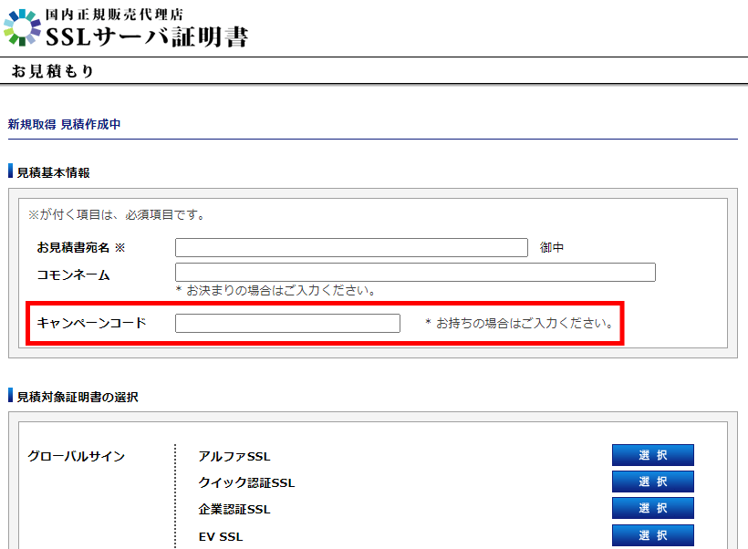This screenshot has width=748, height=549.
Task: Click the 見積対象証明書の選択 section heading
Action: tap(78, 397)
